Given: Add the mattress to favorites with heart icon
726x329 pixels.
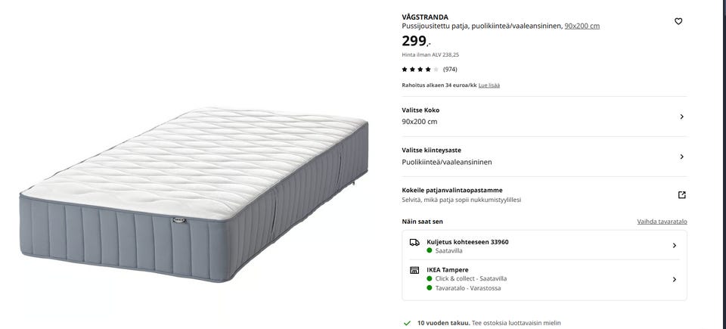Looking at the screenshot, I should (x=678, y=21).
